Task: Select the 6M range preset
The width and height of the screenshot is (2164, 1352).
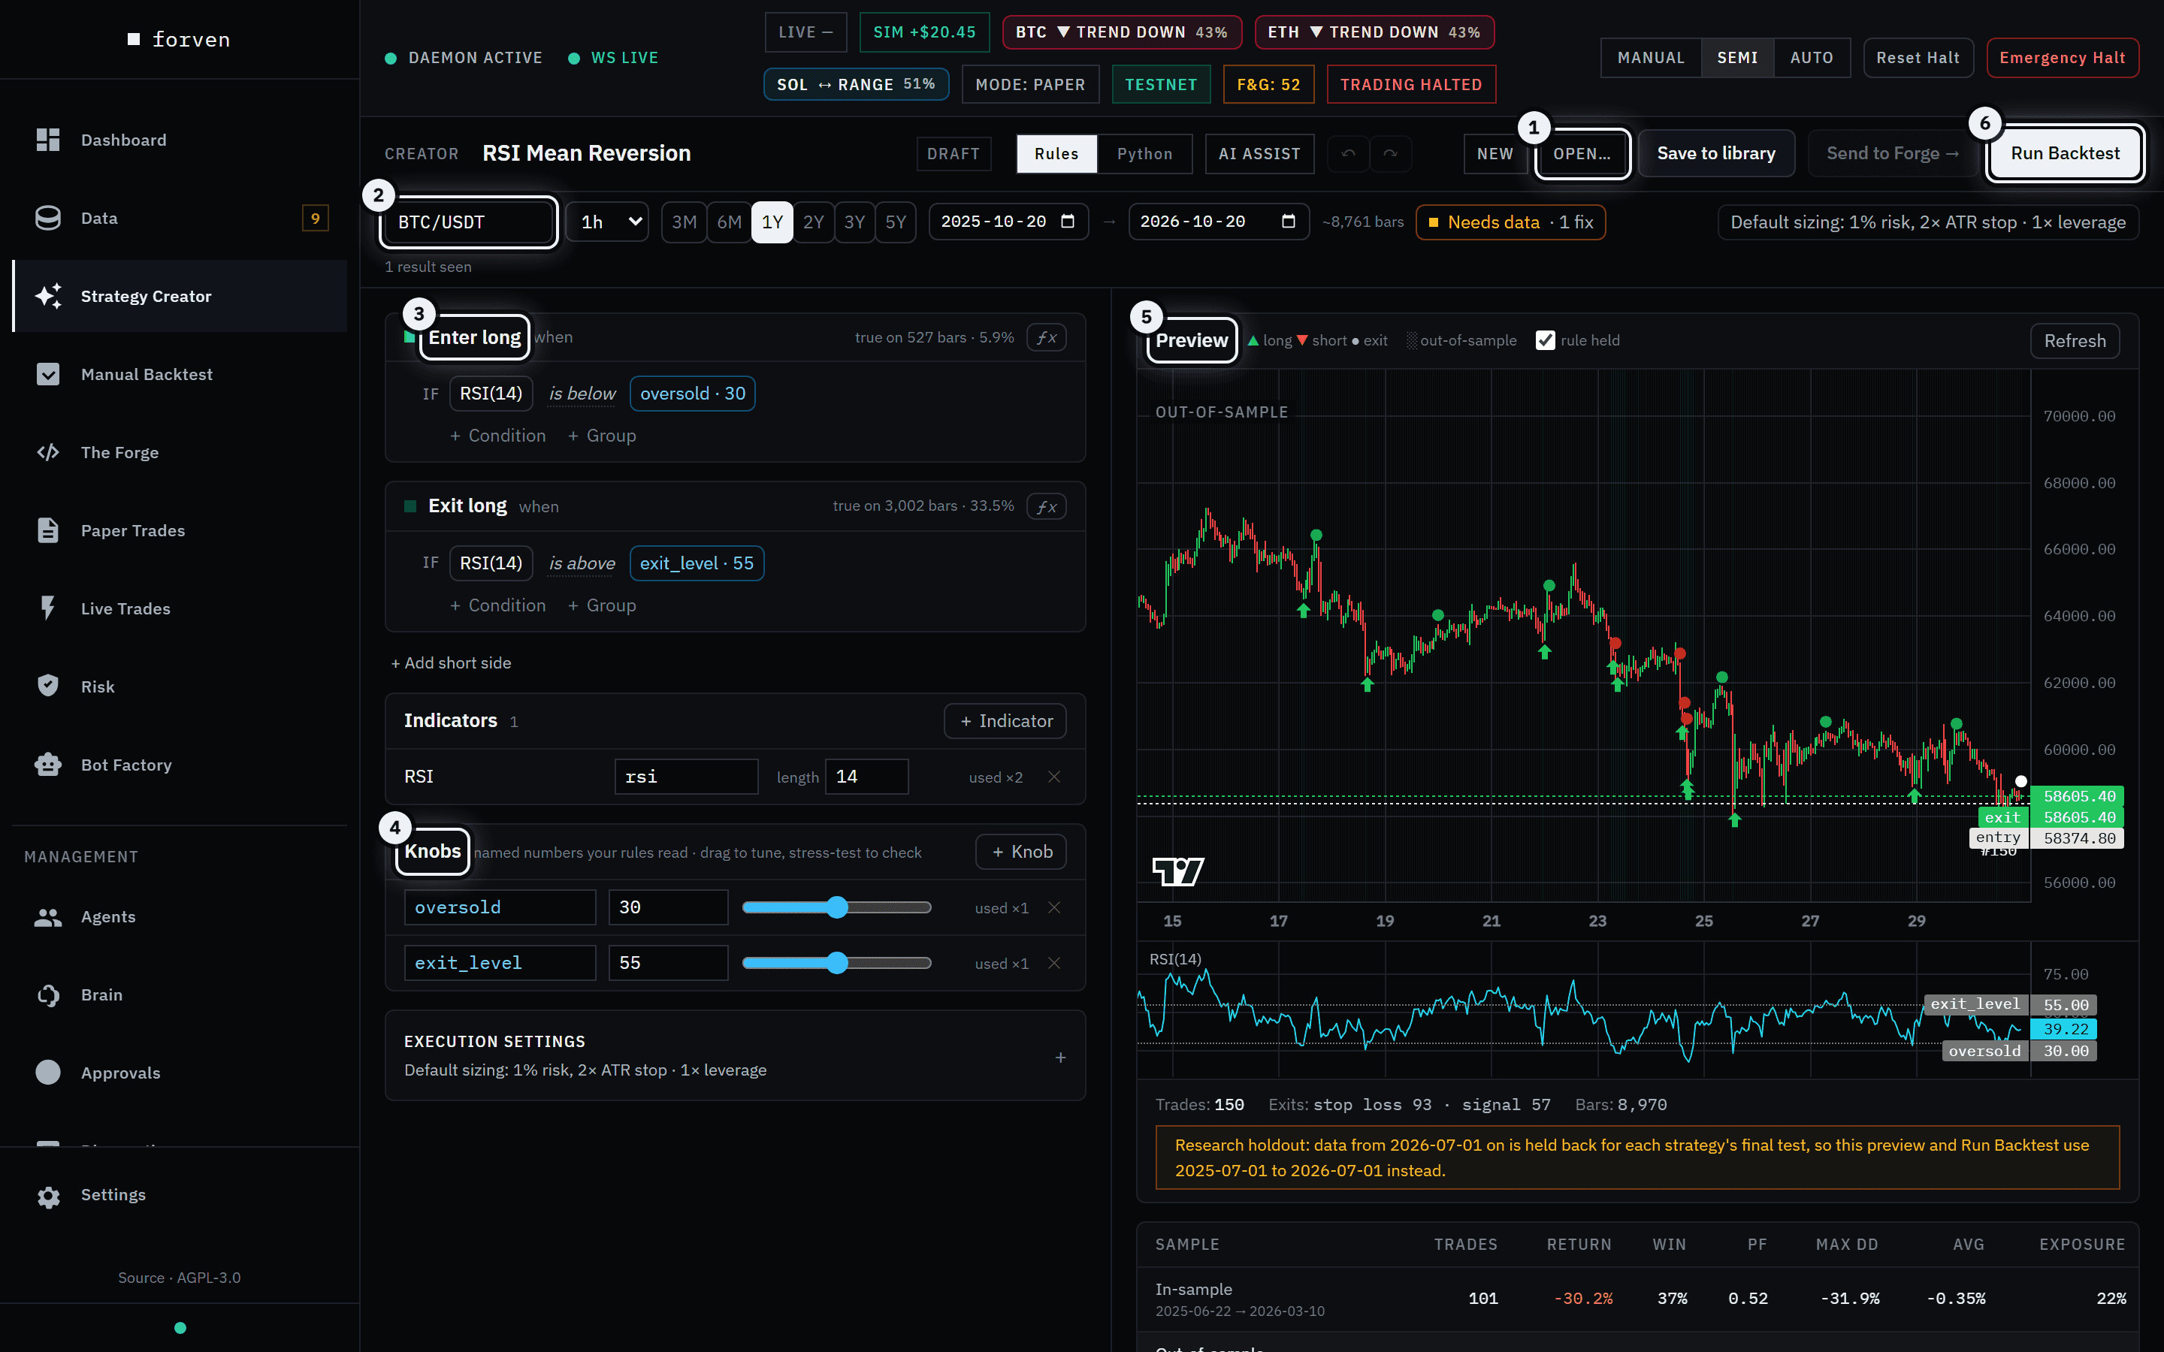Action: click(x=729, y=222)
